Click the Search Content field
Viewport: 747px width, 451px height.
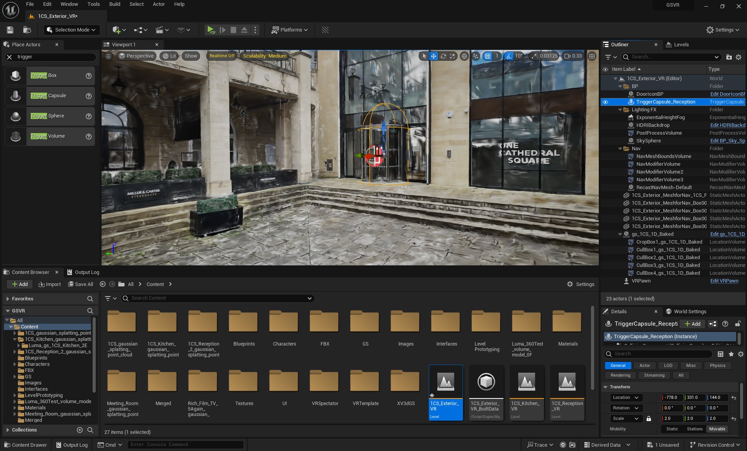pos(218,298)
